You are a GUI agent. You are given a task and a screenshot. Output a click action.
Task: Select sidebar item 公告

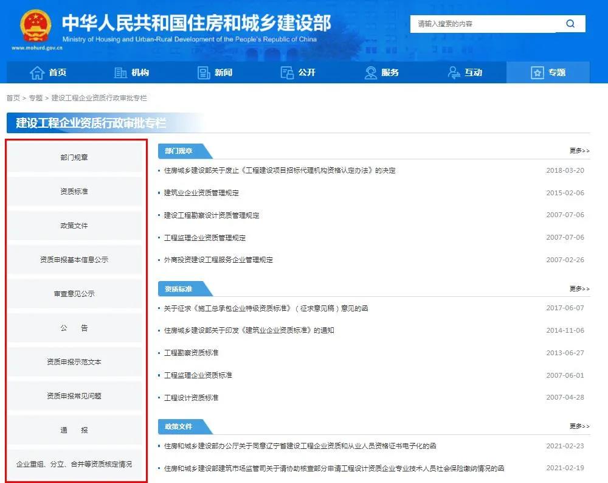point(74,328)
